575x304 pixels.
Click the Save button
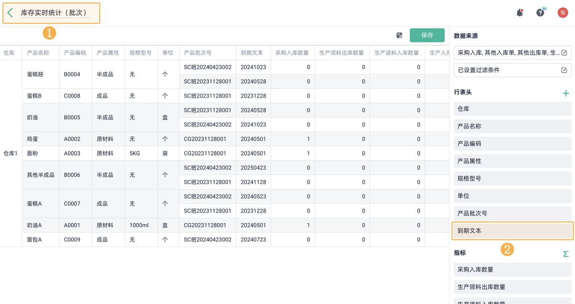tap(427, 35)
